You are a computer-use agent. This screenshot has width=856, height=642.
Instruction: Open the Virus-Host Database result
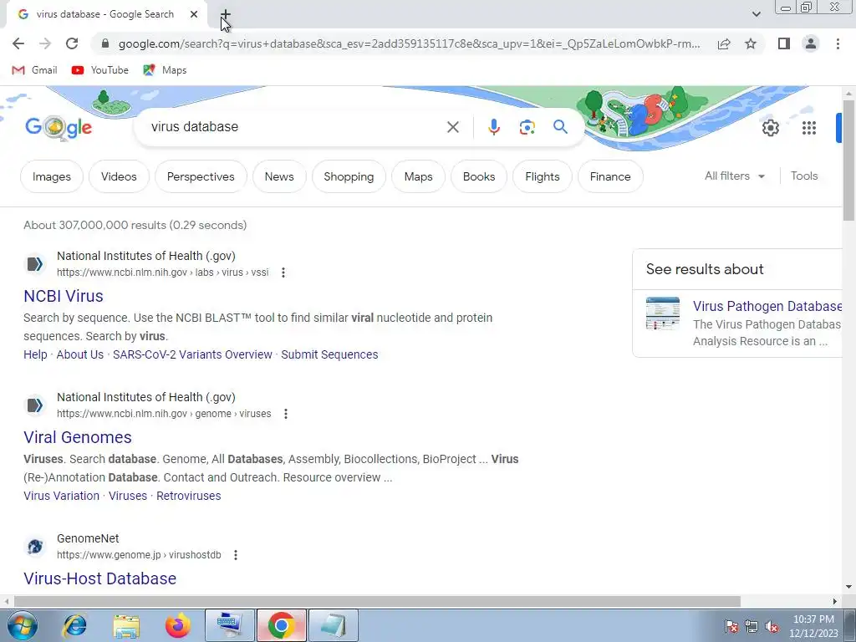click(100, 578)
